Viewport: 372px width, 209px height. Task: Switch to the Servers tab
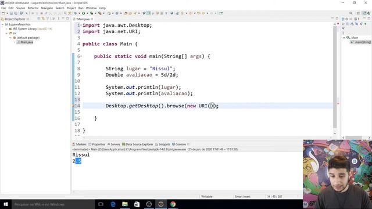114,144
